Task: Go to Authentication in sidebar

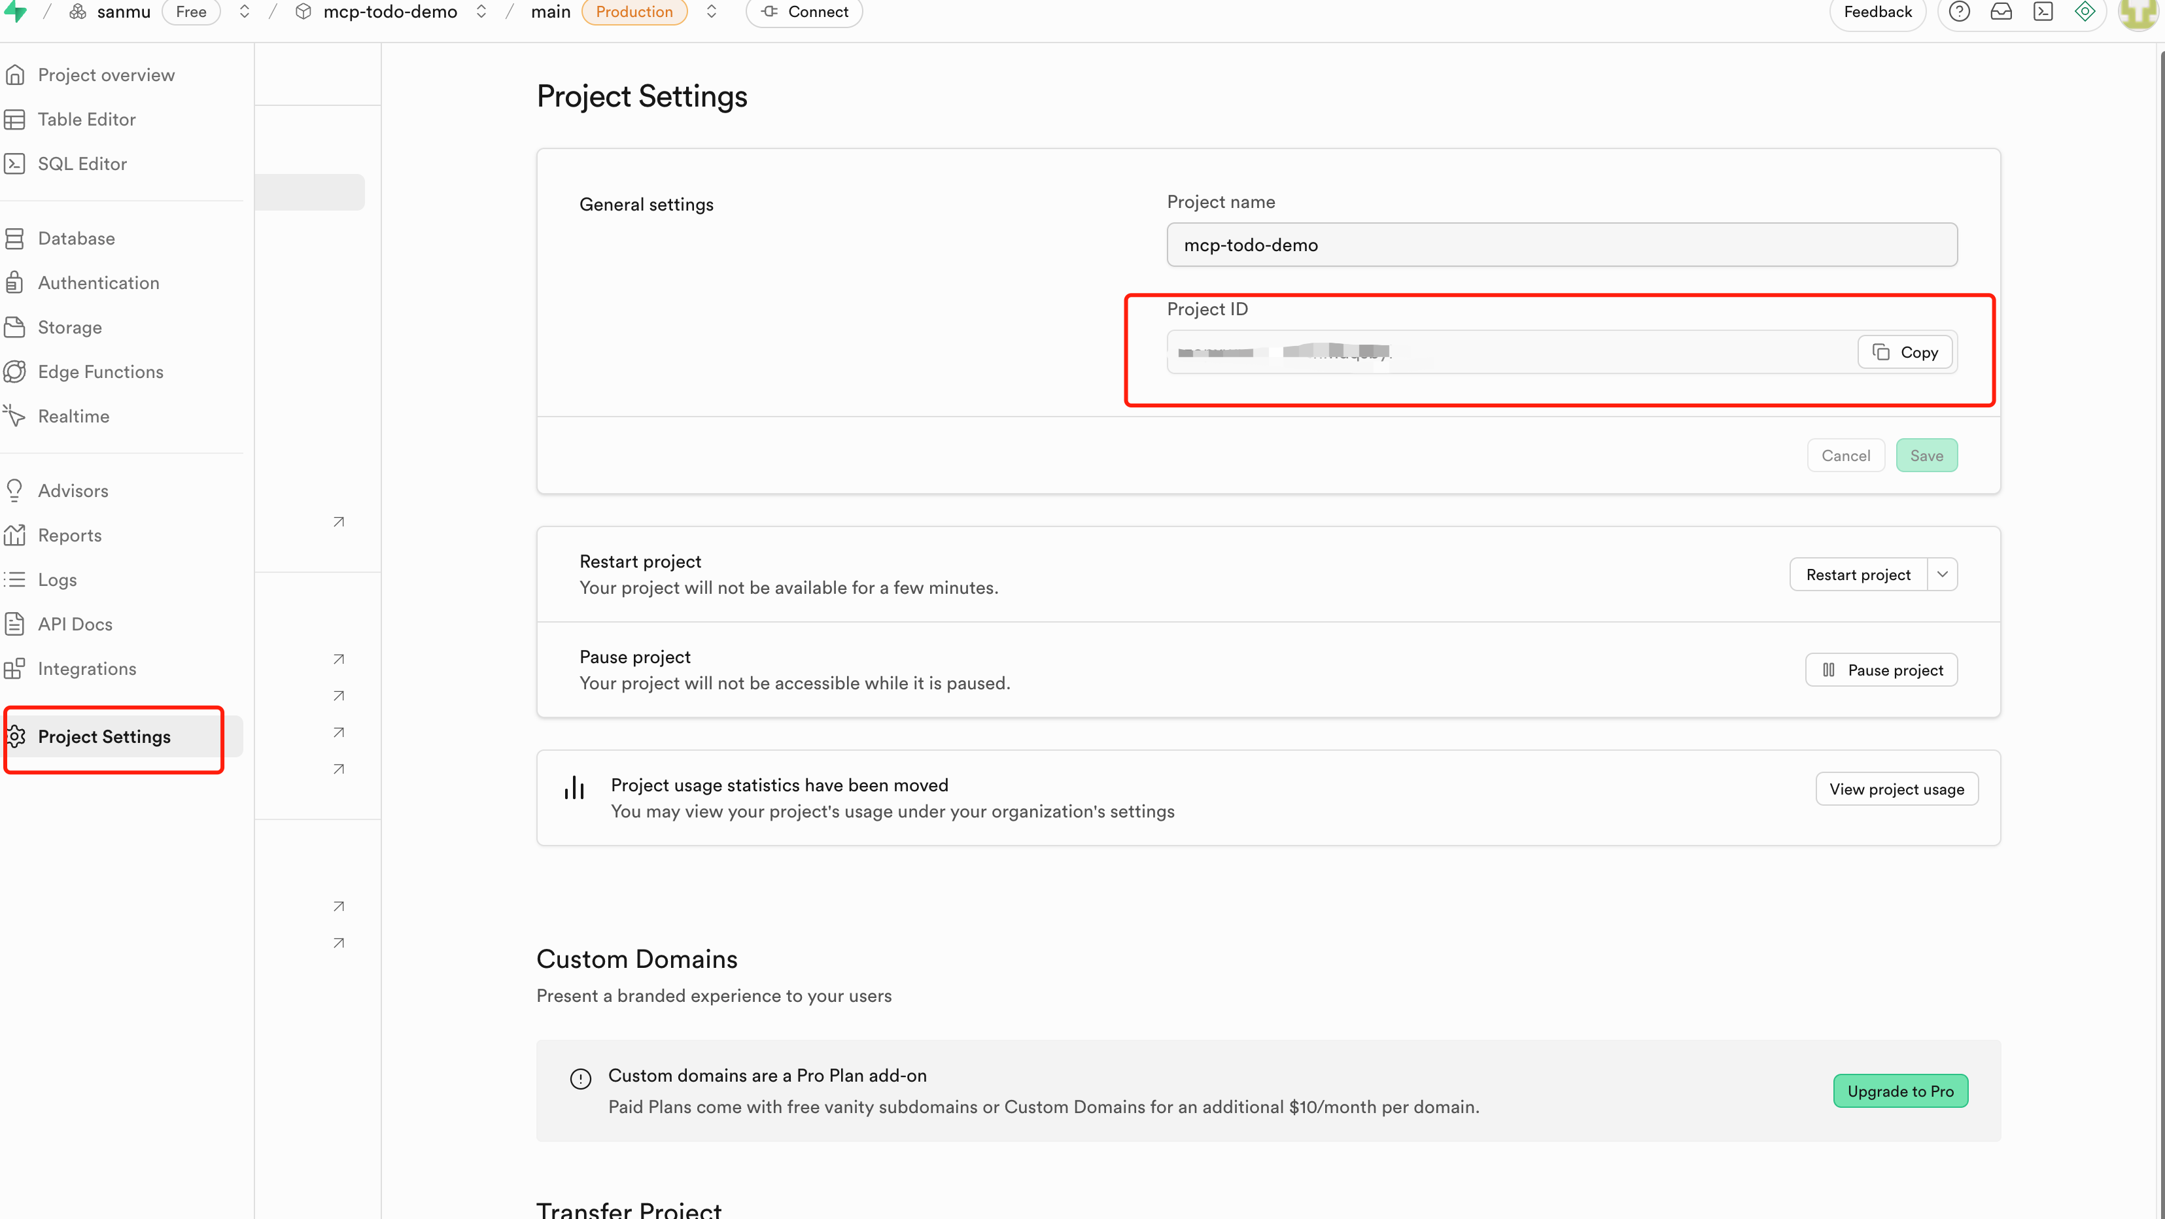Action: (98, 283)
